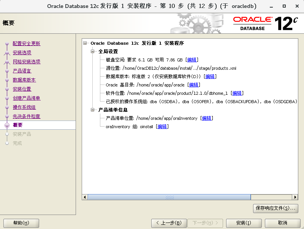Click step bullet icon beside 配置安全更新
This screenshot has height=229, width=304.
point(7,44)
